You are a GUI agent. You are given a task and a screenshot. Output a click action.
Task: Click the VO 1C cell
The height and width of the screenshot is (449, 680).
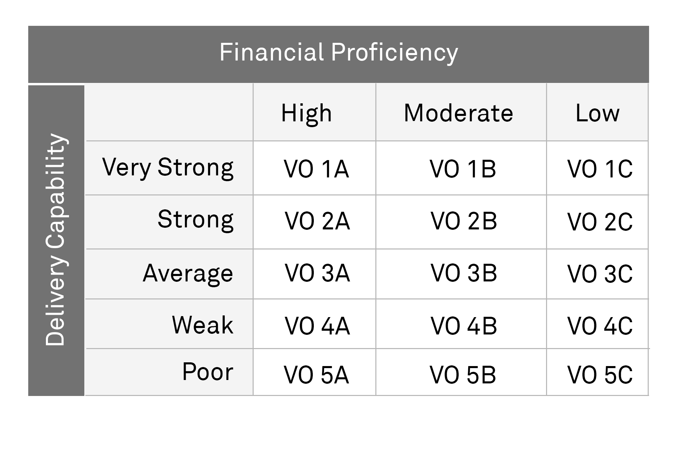(600, 169)
